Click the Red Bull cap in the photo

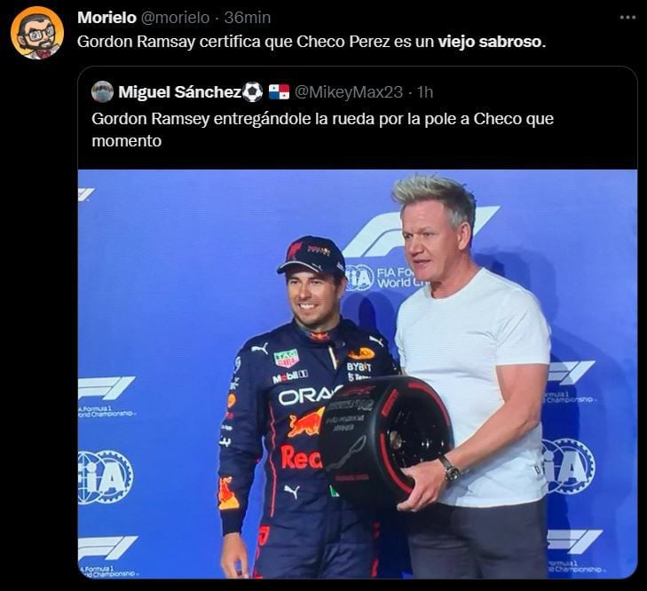tap(312, 255)
